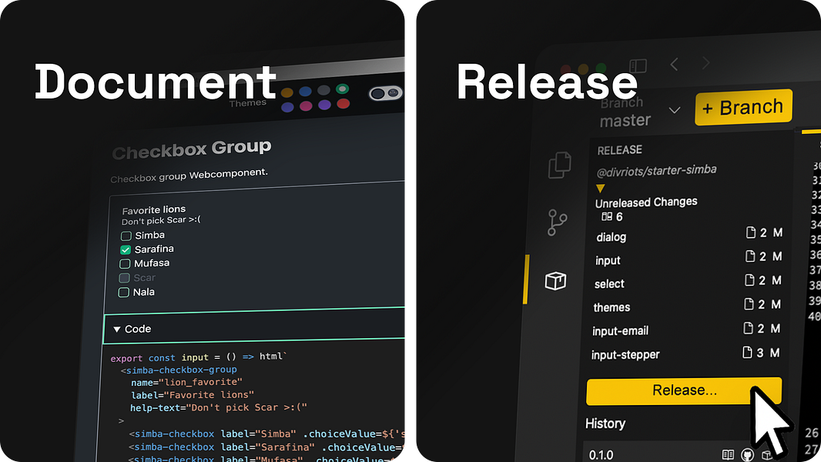Click the Checkbox Group heading
The width and height of the screenshot is (821, 462).
192,149
